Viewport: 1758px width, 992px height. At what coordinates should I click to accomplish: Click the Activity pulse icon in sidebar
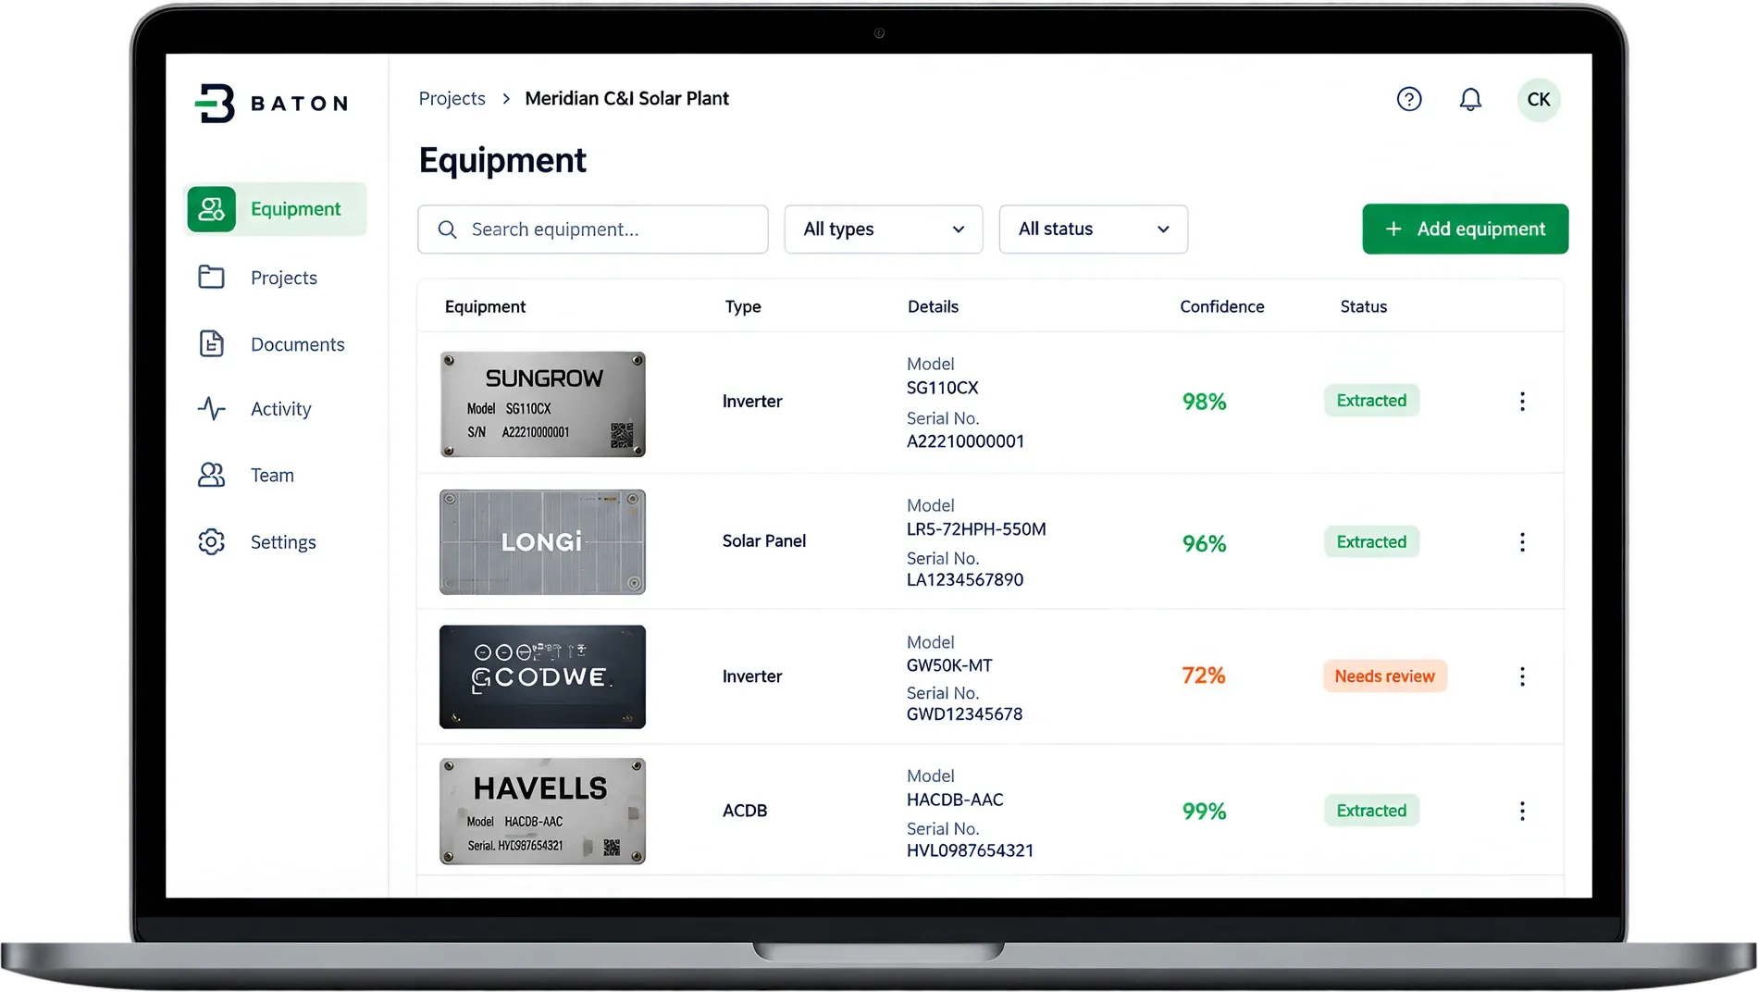211,408
